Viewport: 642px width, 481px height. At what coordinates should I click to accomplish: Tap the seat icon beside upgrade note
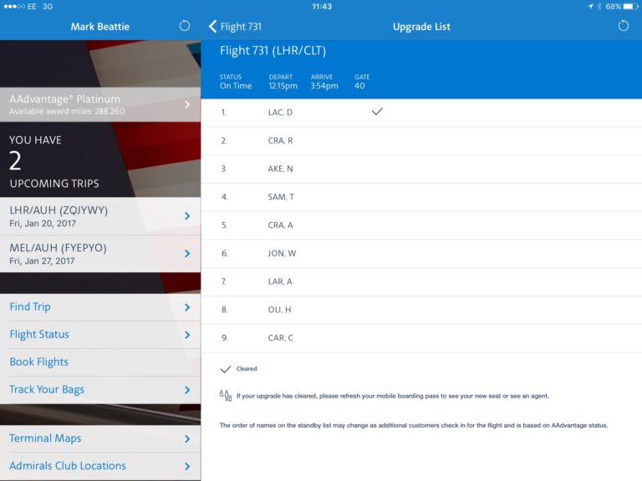226,396
